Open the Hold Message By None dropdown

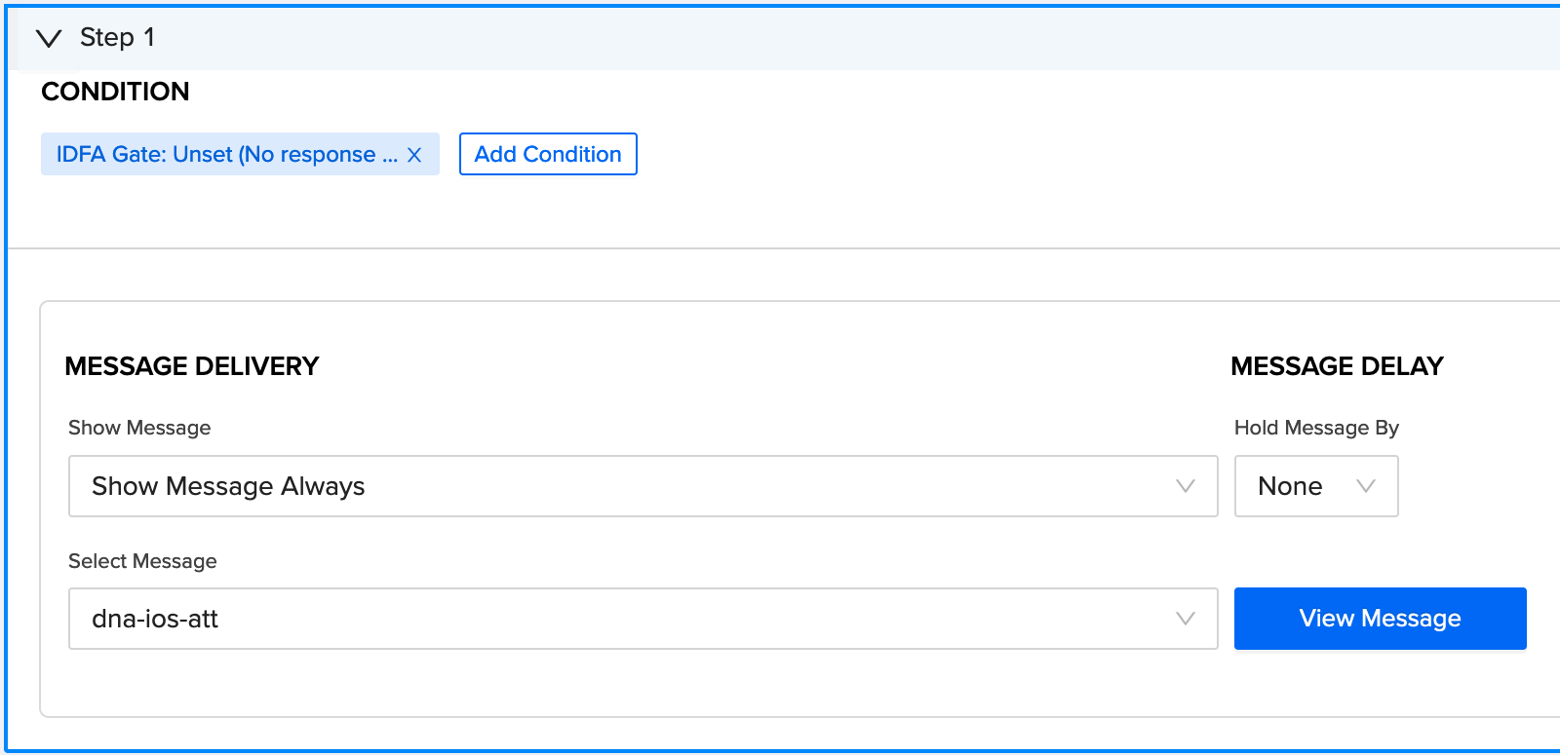[x=1316, y=486]
